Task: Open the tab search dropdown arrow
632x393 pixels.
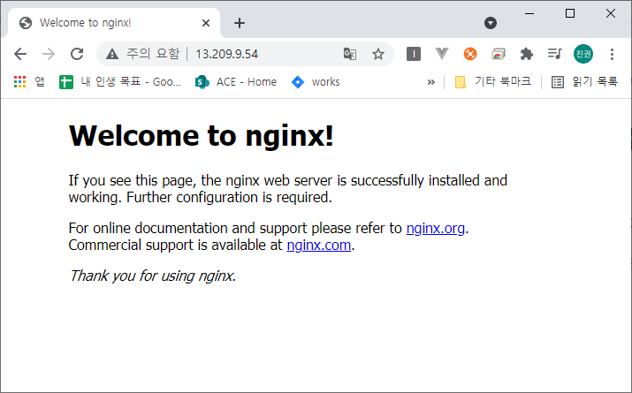Action: (x=490, y=23)
